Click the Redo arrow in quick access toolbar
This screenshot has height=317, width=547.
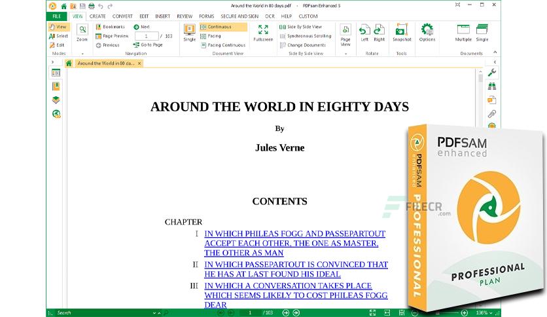point(110,6)
